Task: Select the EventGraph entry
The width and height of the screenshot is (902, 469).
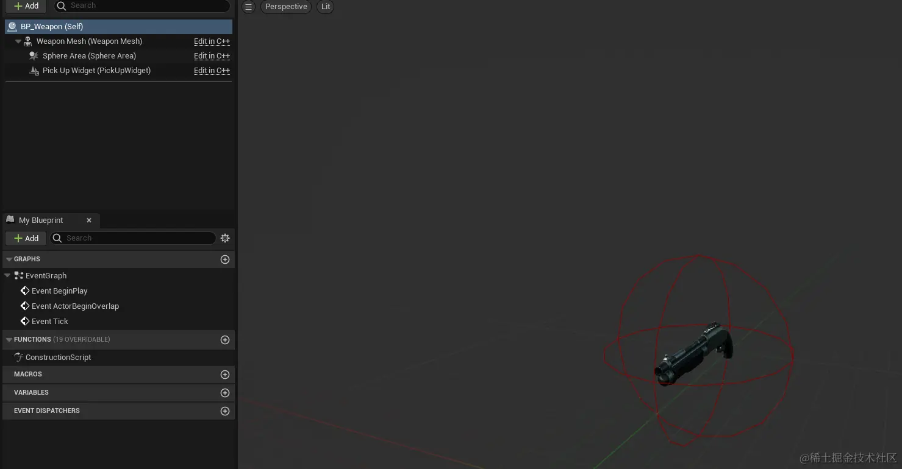Action: click(x=46, y=276)
